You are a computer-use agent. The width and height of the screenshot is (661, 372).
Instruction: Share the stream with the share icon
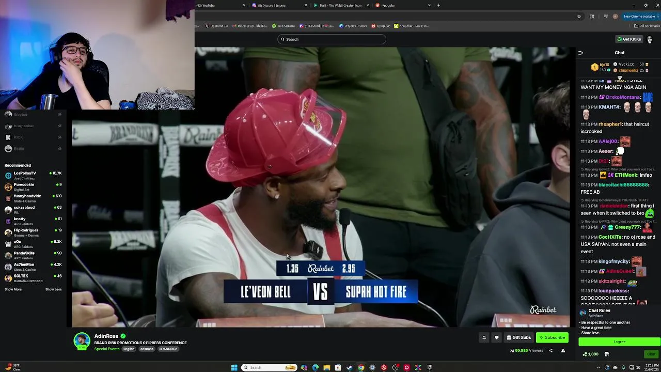[x=550, y=351]
